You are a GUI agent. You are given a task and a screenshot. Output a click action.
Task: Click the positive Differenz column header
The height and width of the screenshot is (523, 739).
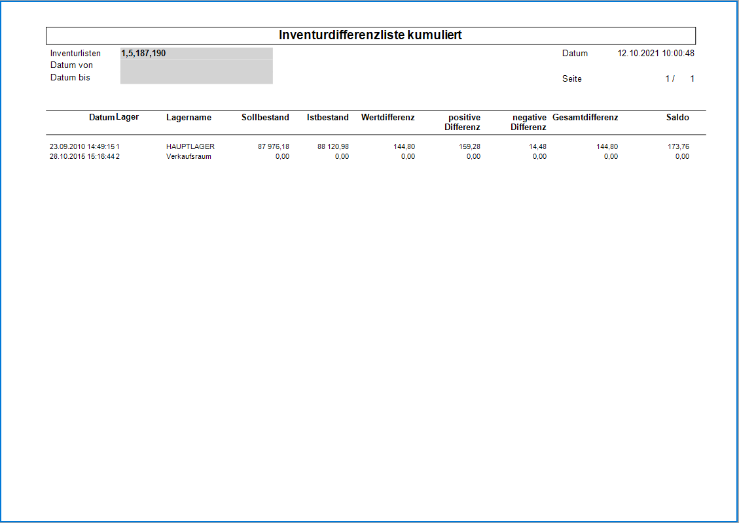point(463,122)
